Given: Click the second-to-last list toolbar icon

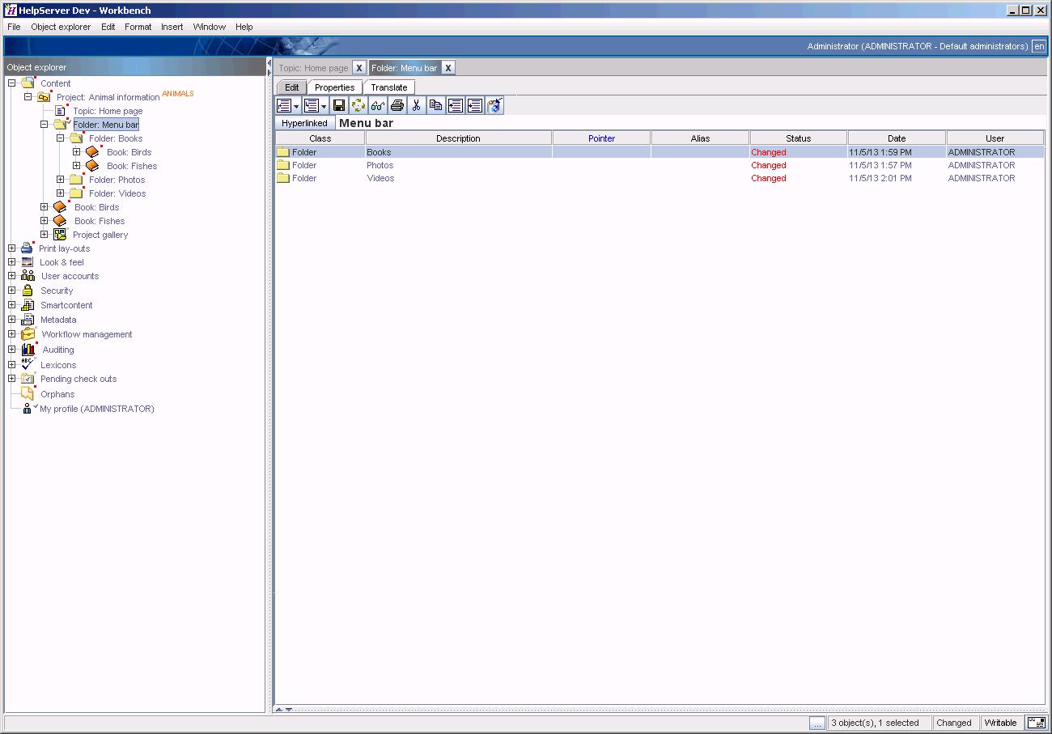Looking at the screenshot, I should (x=475, y=105).
